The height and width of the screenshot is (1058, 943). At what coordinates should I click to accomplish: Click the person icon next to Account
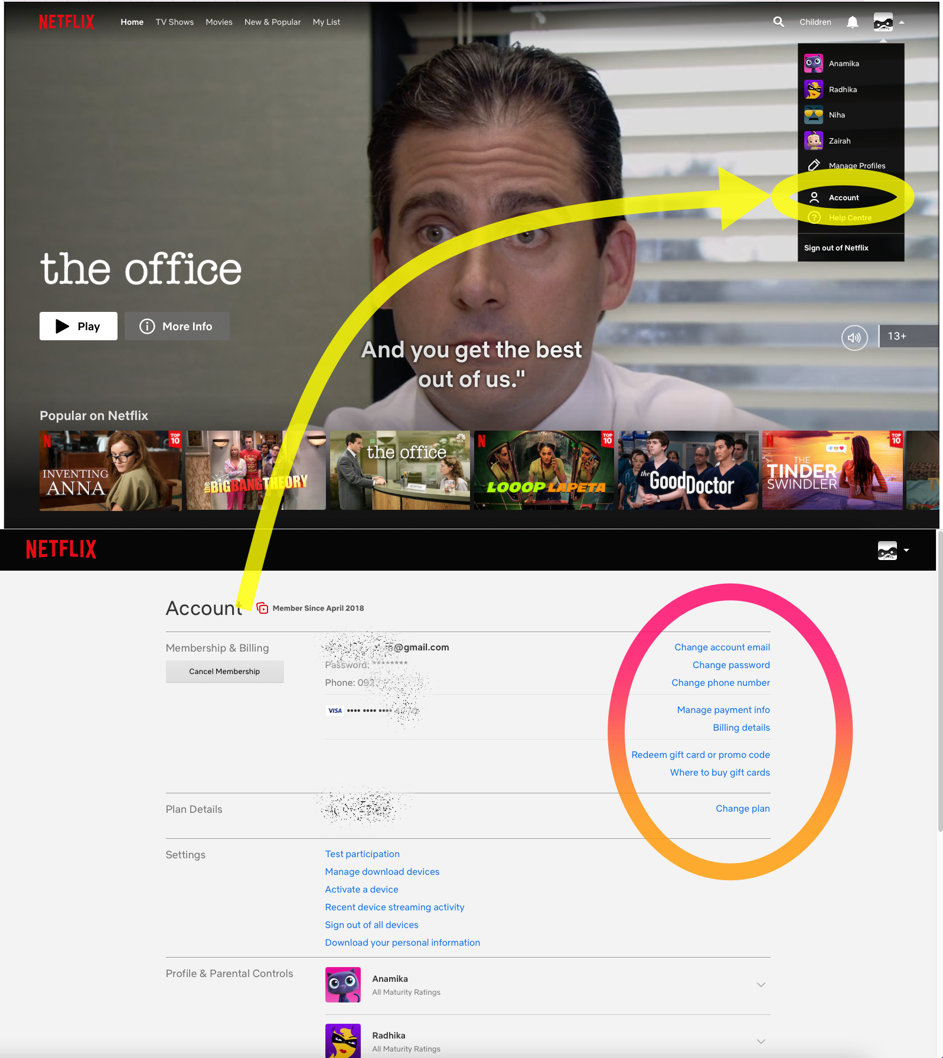click(814, 197)
